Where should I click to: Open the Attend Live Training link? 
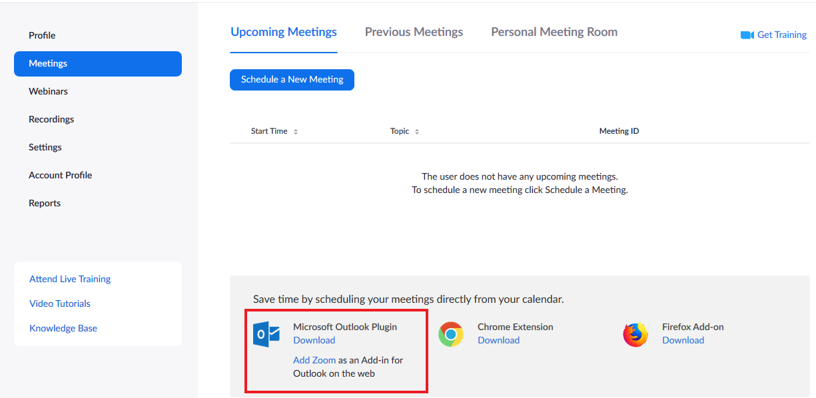[x=70, y=279]
